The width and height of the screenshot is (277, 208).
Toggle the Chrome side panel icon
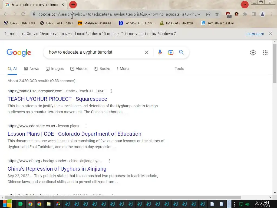coord(254,14)
